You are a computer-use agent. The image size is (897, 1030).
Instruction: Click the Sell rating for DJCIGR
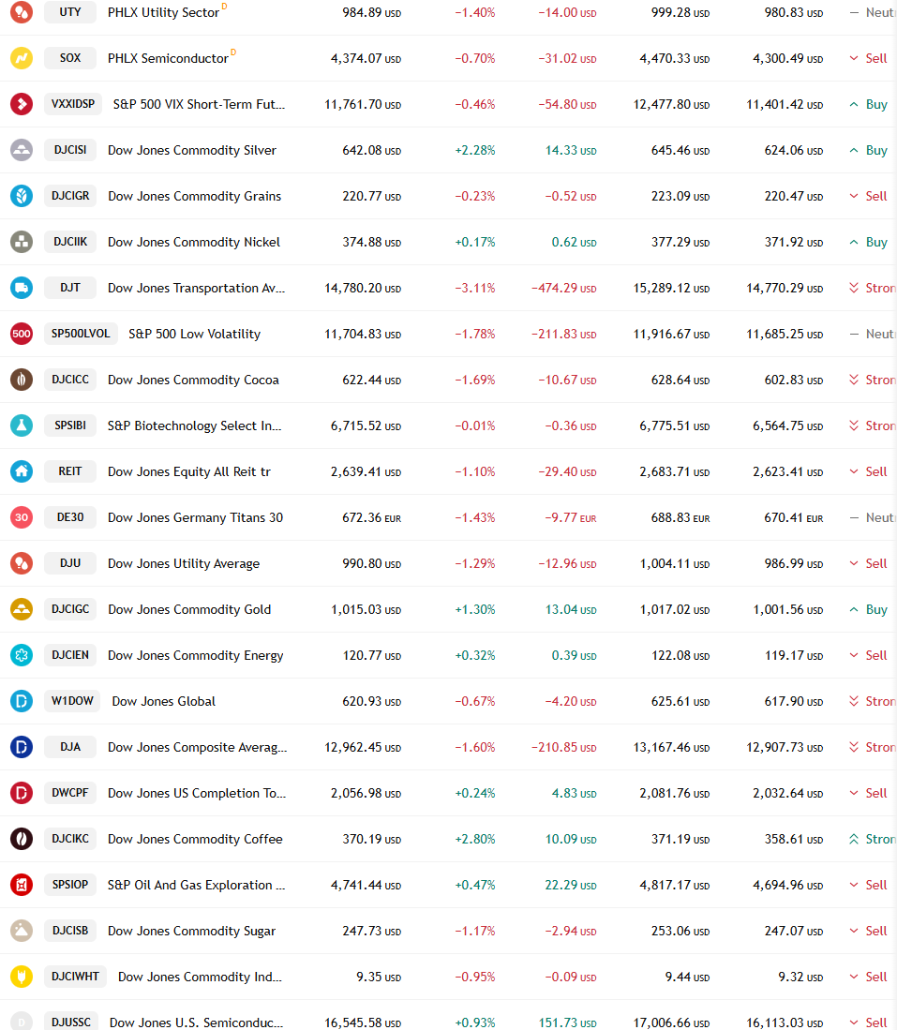[x=868, y=197]
